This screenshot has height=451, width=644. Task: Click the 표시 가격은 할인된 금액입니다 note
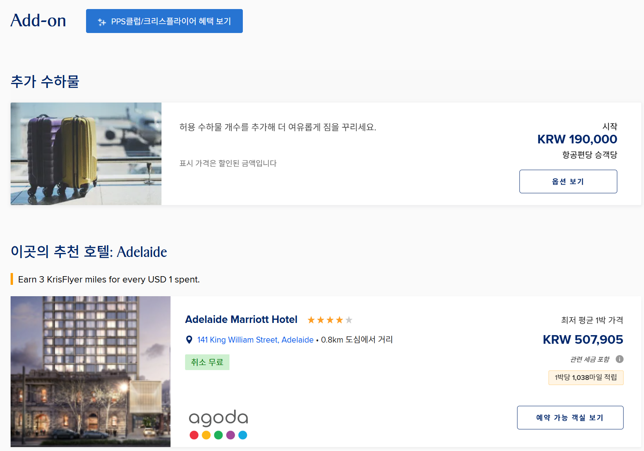pyautogui.click(x=228, y=163)
